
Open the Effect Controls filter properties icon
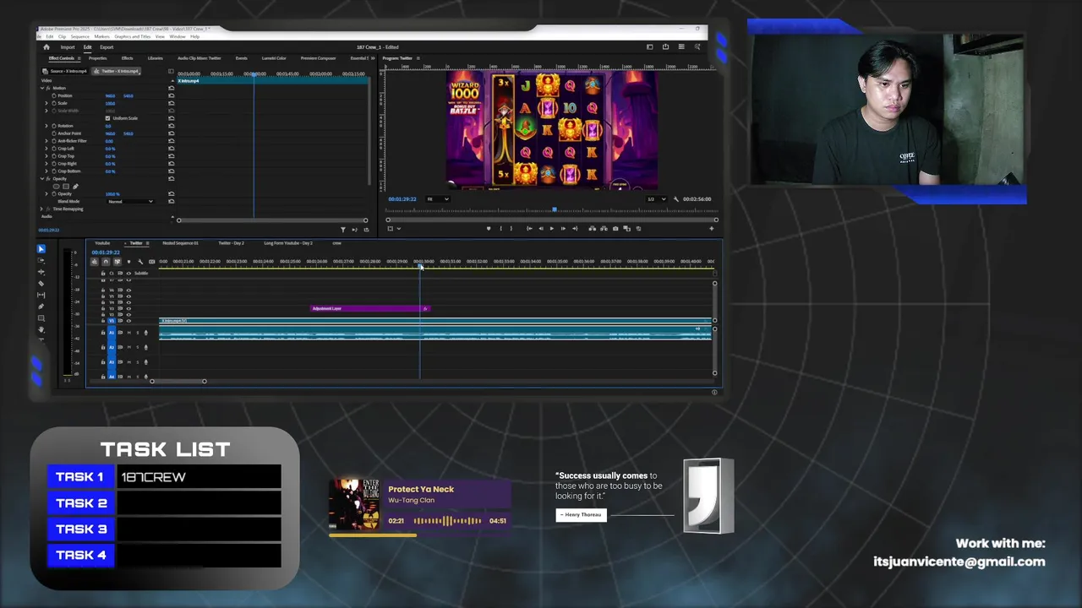point(343,230)
